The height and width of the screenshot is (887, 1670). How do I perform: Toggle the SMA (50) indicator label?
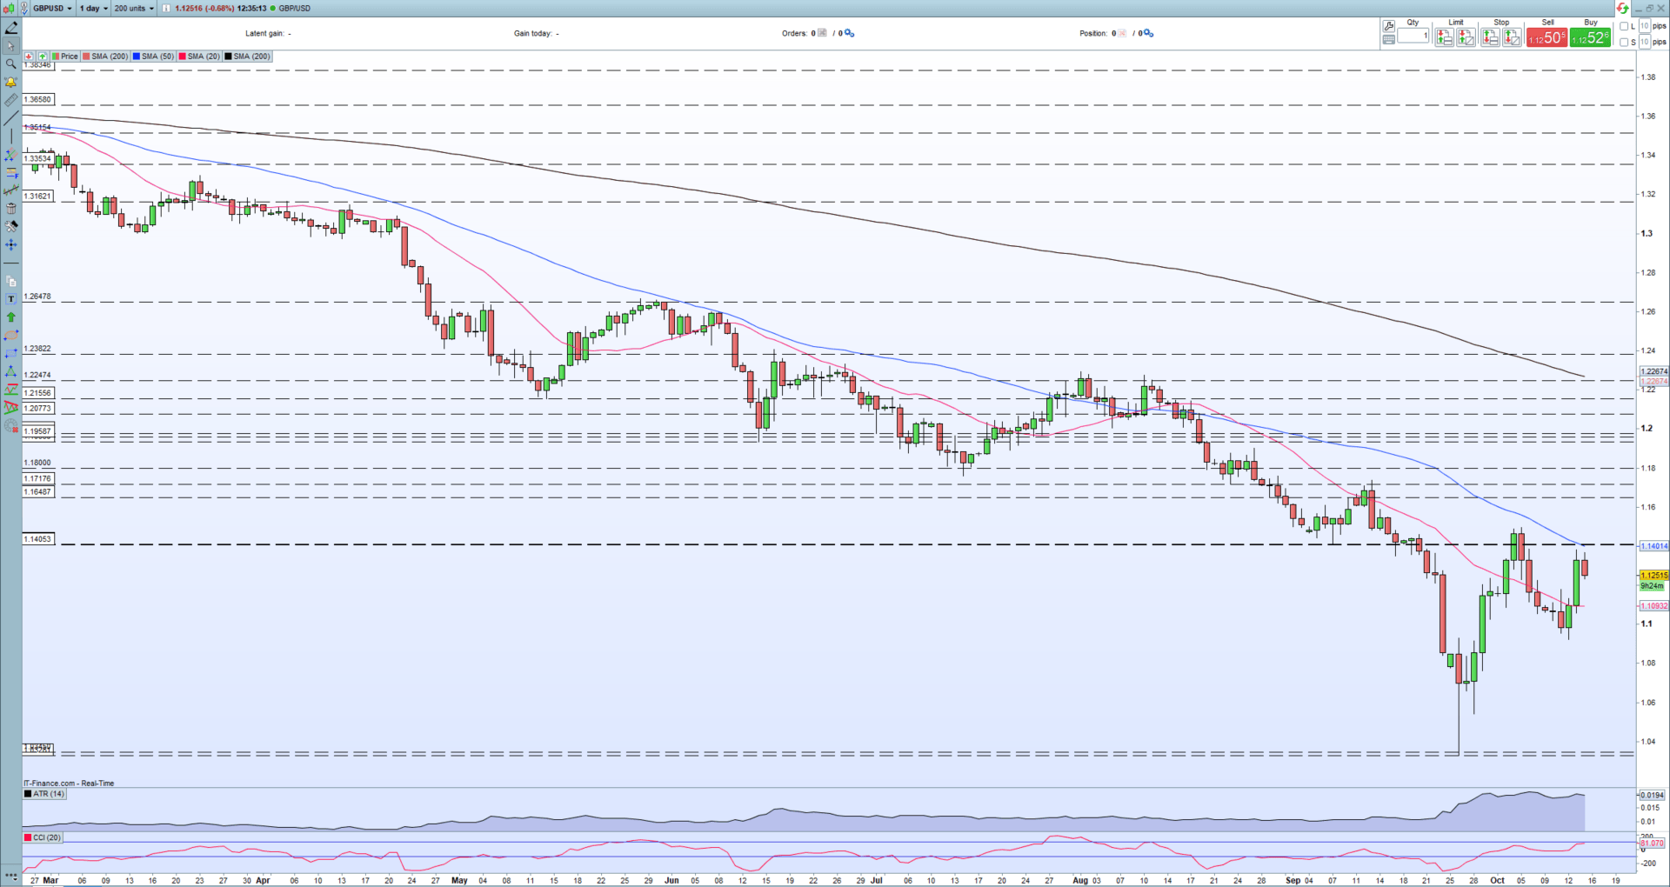tap(153, 57)
